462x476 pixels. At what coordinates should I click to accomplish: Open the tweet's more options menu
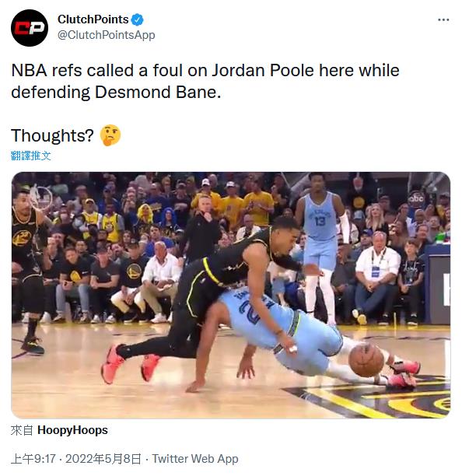pyautogui.click(x=443, y=20)
